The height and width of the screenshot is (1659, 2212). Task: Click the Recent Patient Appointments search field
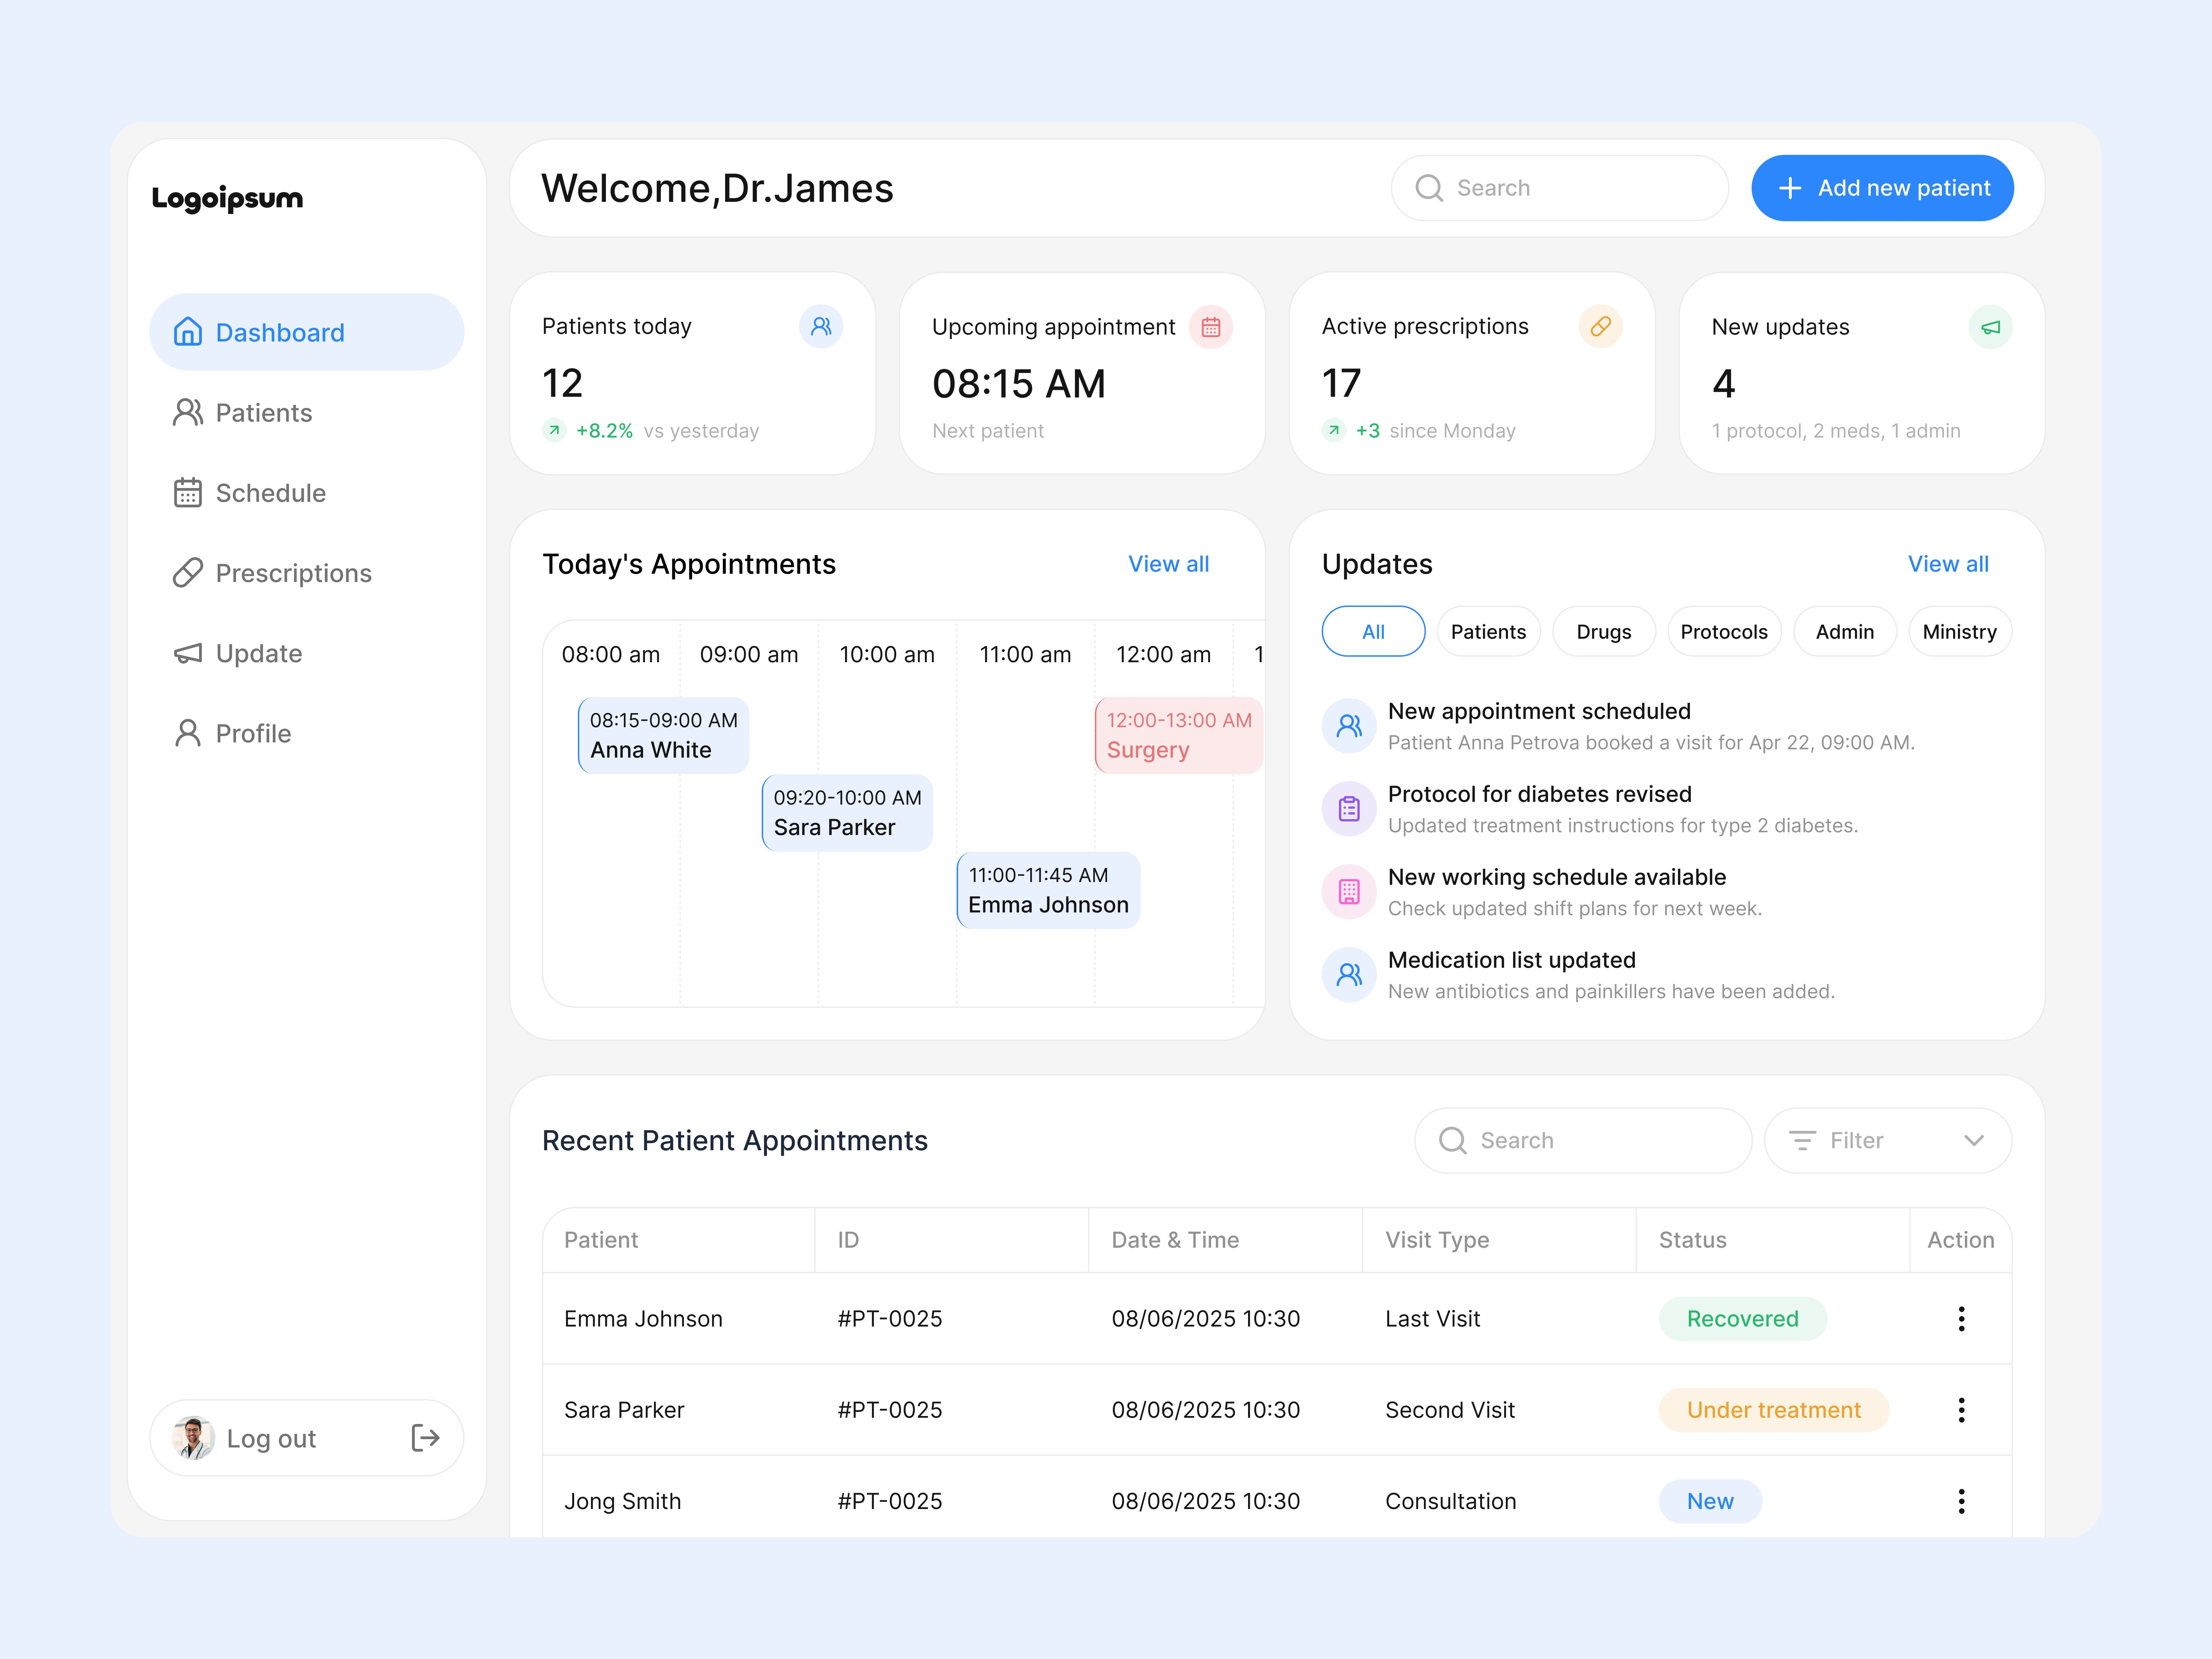[x=1583, y=1140]
